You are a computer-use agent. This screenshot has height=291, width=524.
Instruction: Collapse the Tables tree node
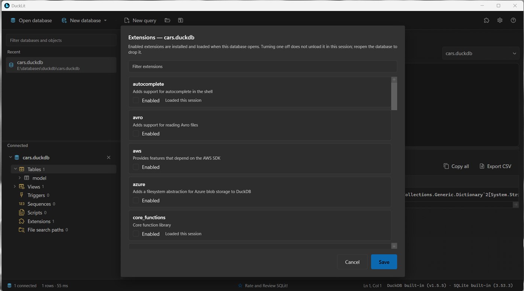pyautogui.click(x=15, y=169)
